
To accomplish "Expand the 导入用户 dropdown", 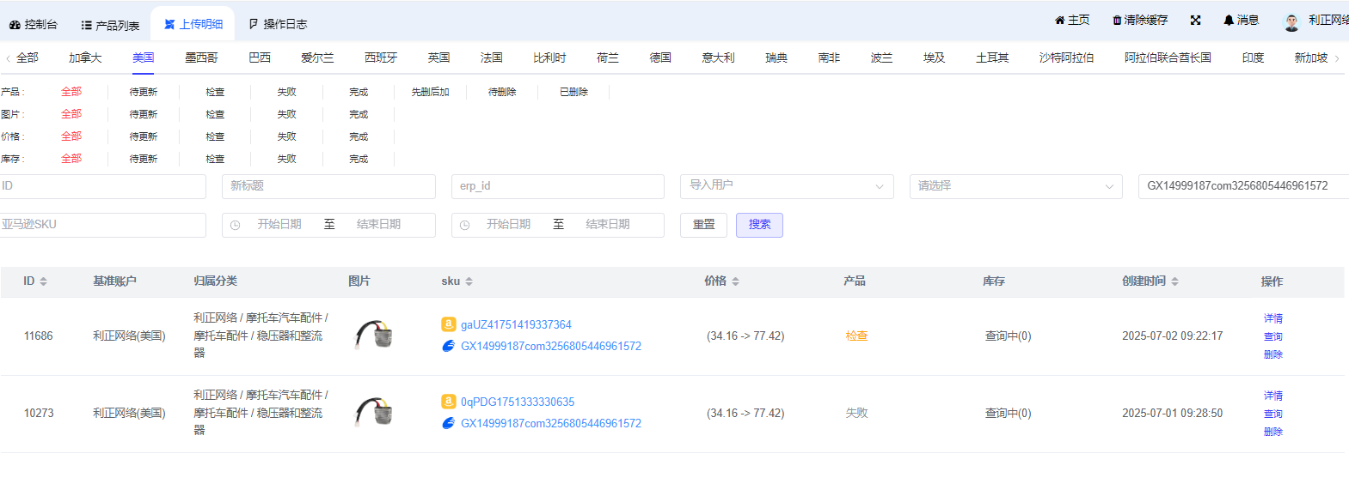I will point(786,186).
